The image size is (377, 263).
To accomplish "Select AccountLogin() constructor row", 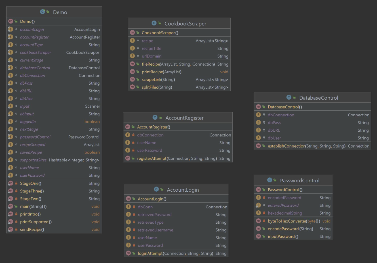I will (x=176, y=199).
